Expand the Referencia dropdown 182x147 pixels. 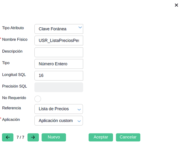point(59,109)
